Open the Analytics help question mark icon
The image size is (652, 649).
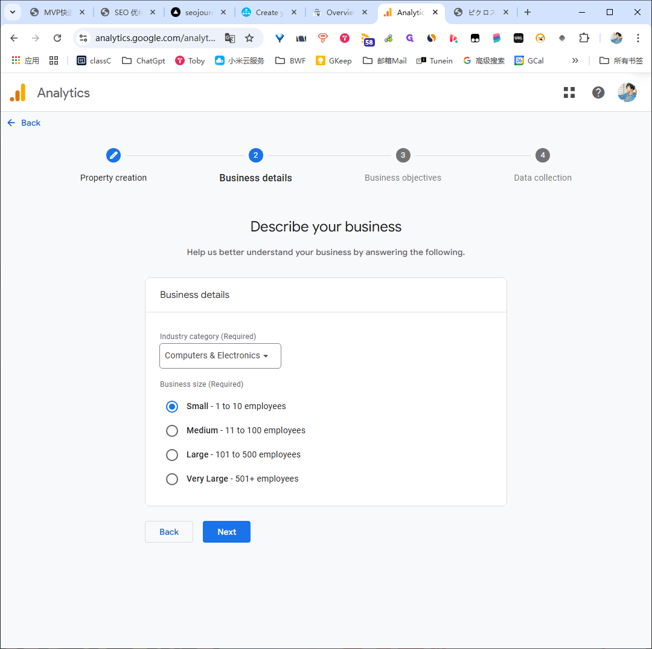(598, 92)
